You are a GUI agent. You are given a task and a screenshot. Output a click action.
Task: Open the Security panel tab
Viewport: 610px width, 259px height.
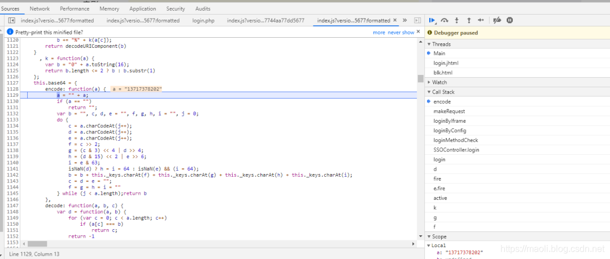[x=176, y=8]
